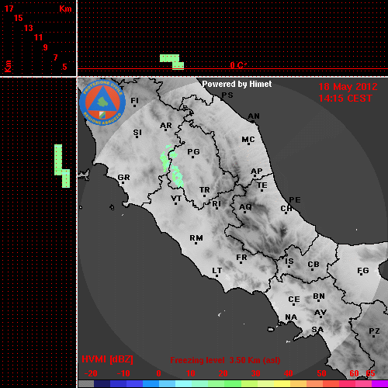Click the Protezione Civile Regione Abruzzo logo

pos(102,103)
